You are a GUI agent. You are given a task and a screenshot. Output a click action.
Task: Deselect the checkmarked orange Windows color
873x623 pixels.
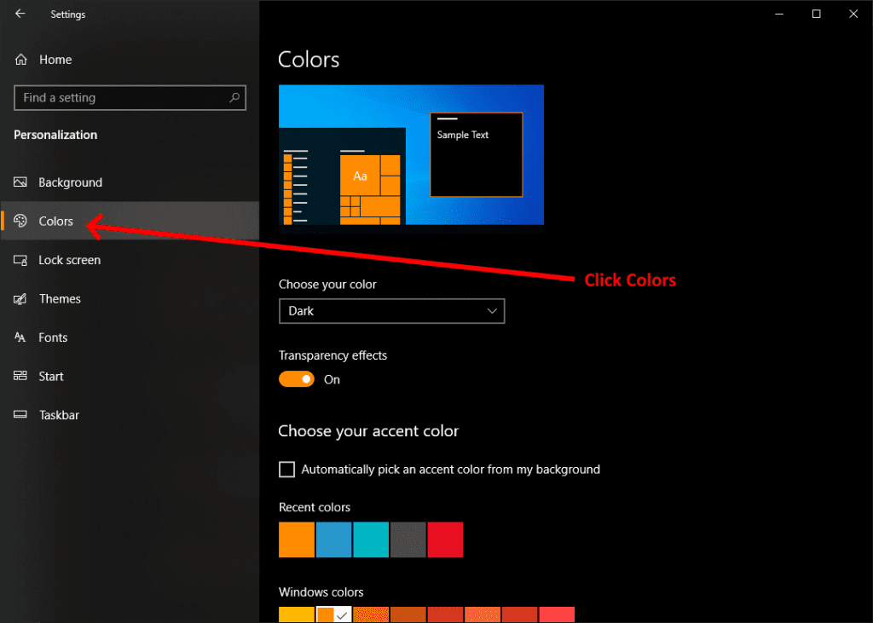click(333, 614)
